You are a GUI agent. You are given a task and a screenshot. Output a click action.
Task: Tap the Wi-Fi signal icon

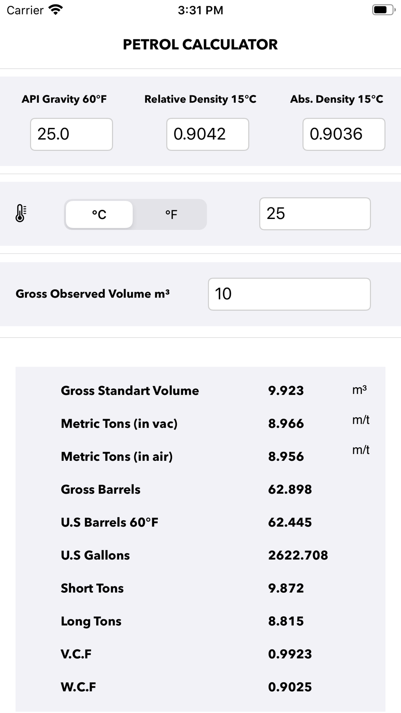pyautogui.click(x=55, y=10)
